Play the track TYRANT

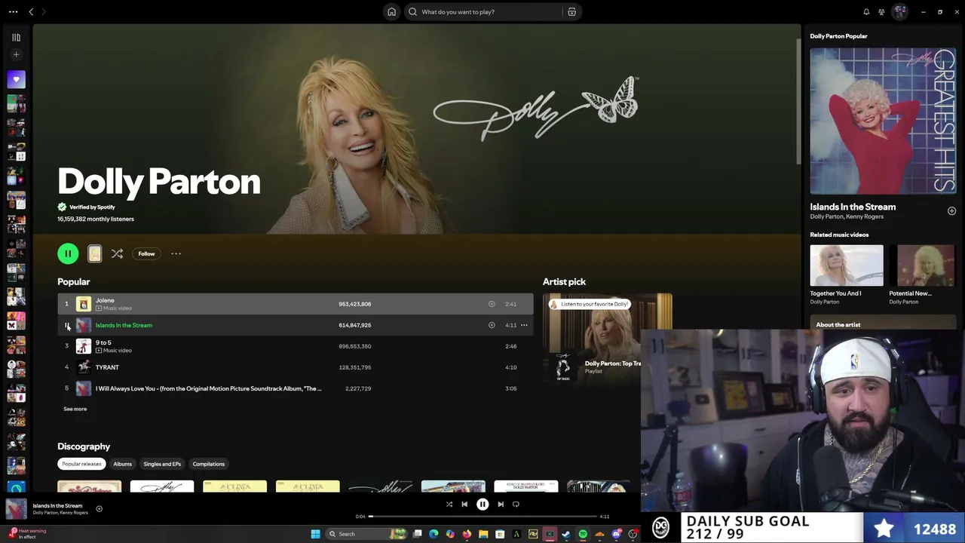click(x=66, y=367)
